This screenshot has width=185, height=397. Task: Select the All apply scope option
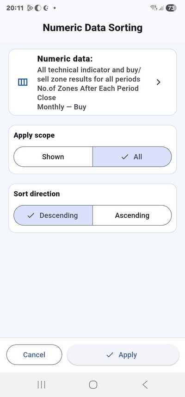click(132, 157)
